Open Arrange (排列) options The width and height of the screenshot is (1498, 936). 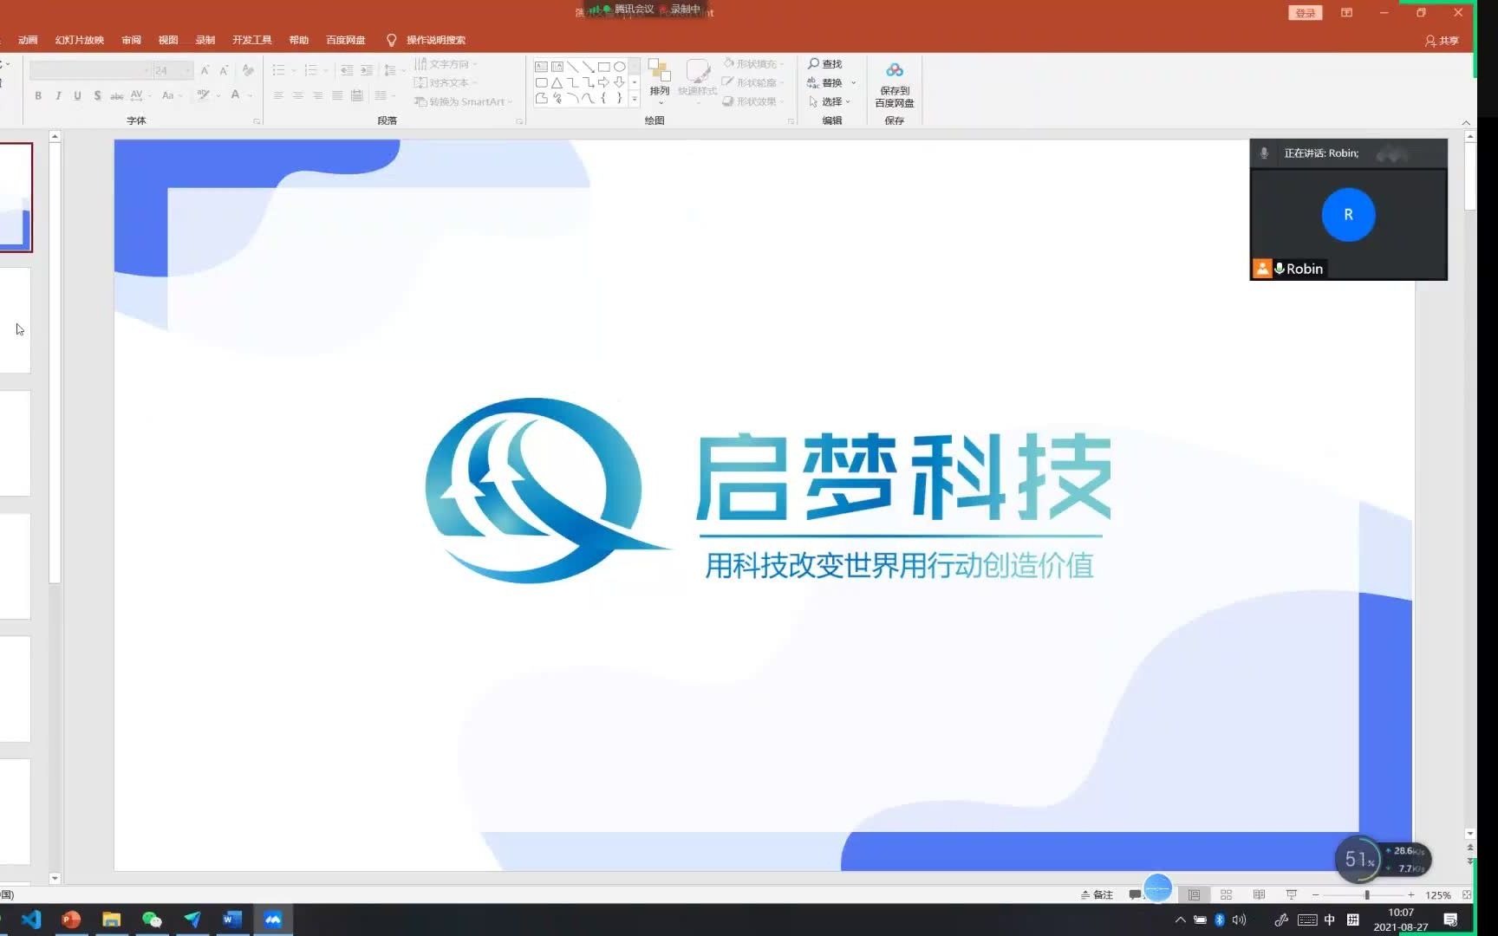(660, 81)
